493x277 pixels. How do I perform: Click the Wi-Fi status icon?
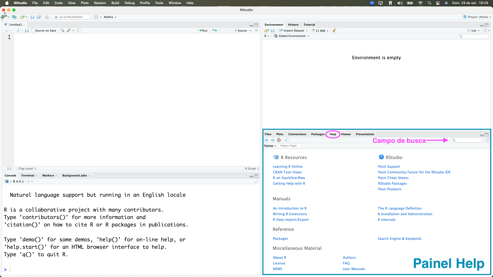click(x=420, y=3)
